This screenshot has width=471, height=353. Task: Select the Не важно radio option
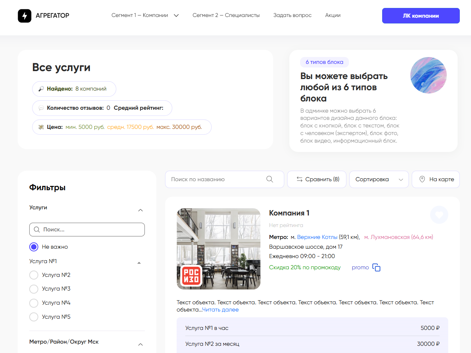34,247
